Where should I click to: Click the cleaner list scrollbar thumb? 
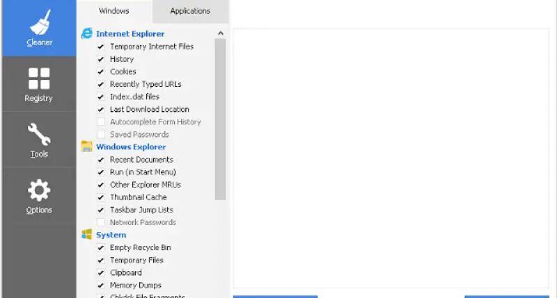point(221,119)
